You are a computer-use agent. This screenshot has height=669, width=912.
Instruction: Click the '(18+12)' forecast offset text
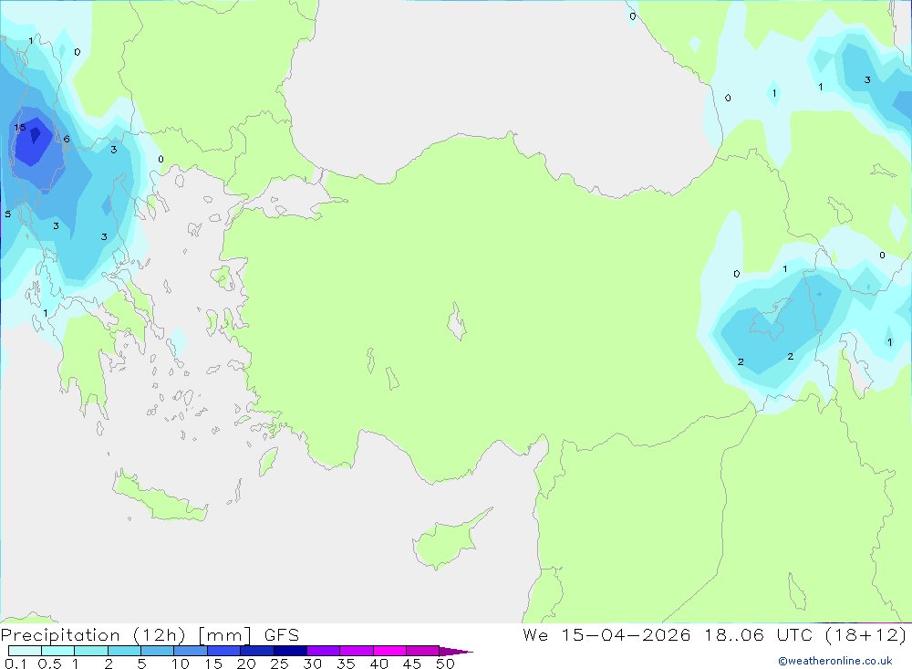click(x=865, y=634)
